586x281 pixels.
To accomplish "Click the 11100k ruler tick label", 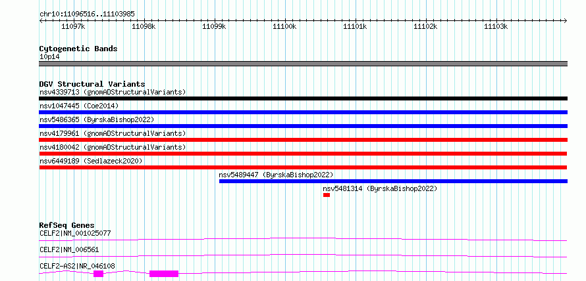I will 285,26.
